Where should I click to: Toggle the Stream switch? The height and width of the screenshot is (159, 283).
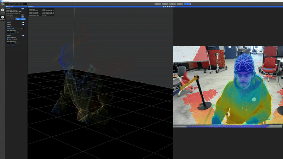(23, 8)
